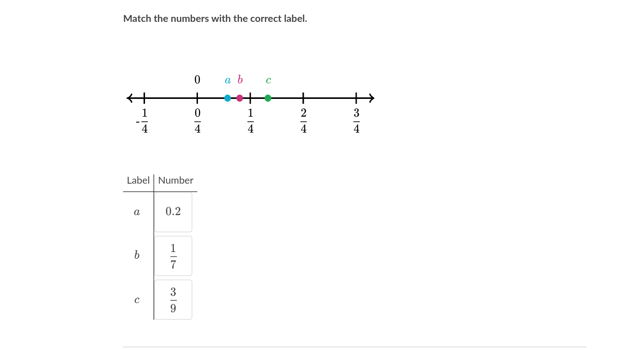
Task: Click the 3/9 fraction card
Action: click(173, 300)
